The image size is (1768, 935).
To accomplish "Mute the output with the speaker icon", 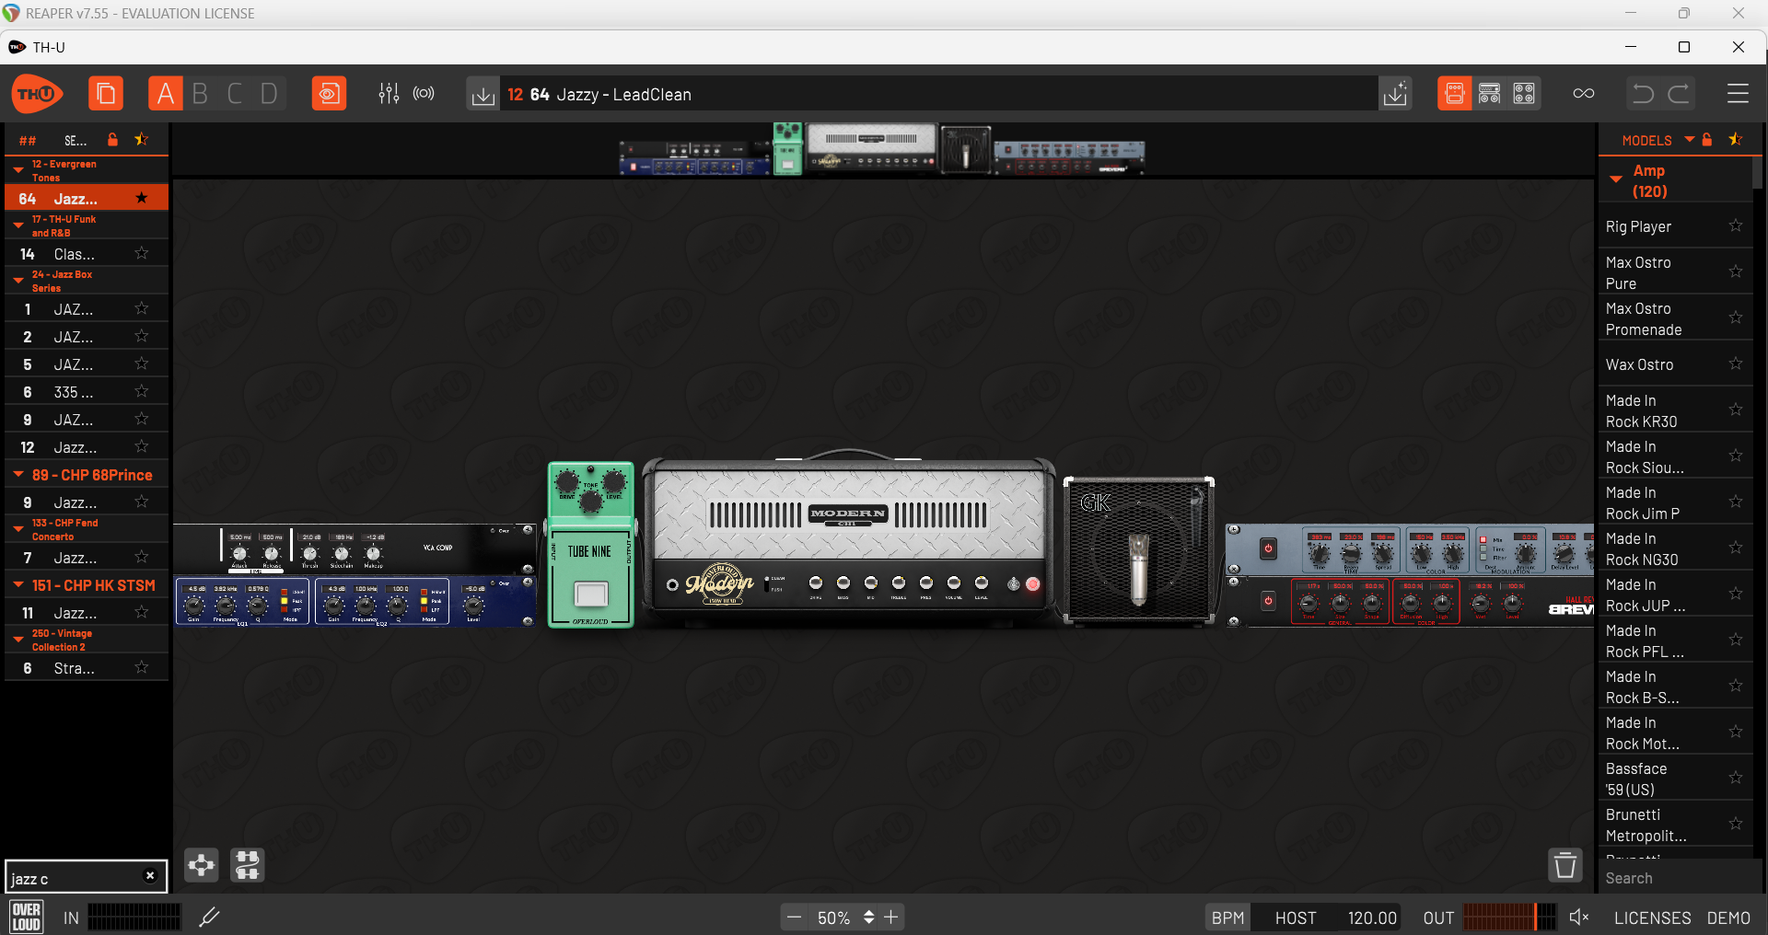I will point(1579,918).
